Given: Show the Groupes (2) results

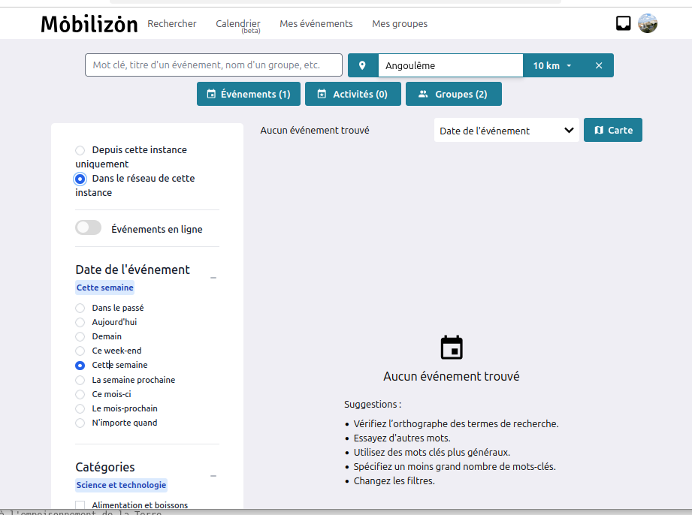Looking at the screenshot, I should click(x=453, y=94).
